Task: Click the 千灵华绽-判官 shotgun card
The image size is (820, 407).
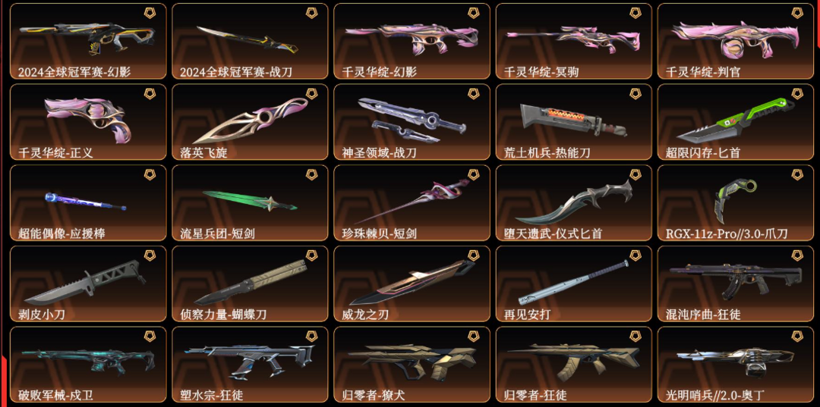Action: coord(736,41)
